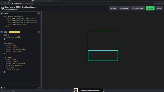Image resolution: width=164 pixels, height=92 pixels.
Task: Click '.ellipse{' selector line in CSS
Action: 8,57
